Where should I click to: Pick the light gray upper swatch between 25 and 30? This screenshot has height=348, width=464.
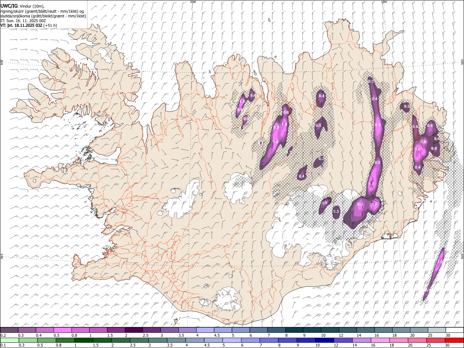tap(436, 330)
